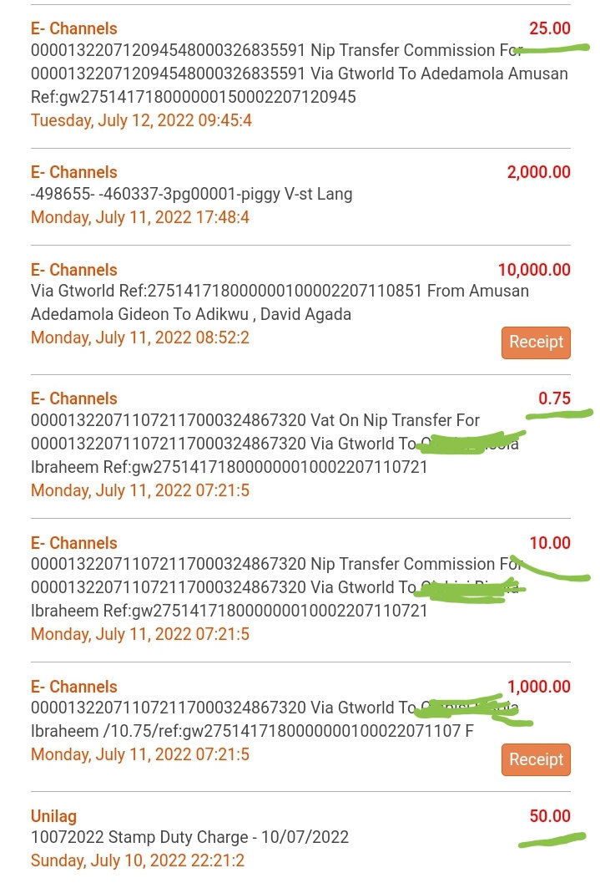Click the 50.00 stamp duty amount
600x883 pixels.
(549, 815)
